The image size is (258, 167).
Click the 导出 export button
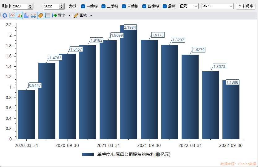[x=59, y=15]
